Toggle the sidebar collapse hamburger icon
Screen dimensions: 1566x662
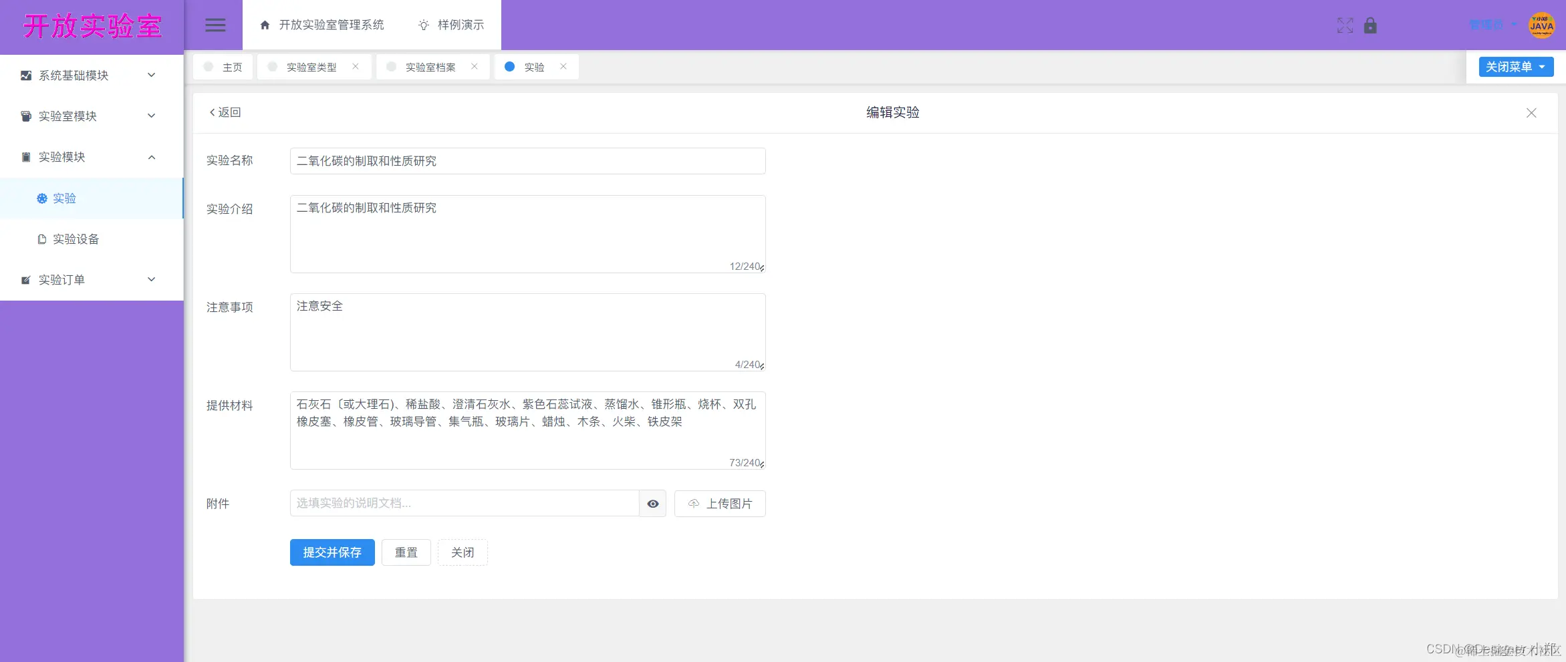pyautogui.click(x=215, y=25)
